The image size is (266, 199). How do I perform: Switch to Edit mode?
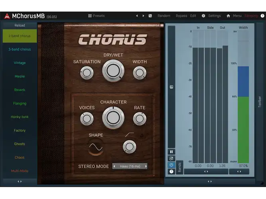tap(193, 16)
